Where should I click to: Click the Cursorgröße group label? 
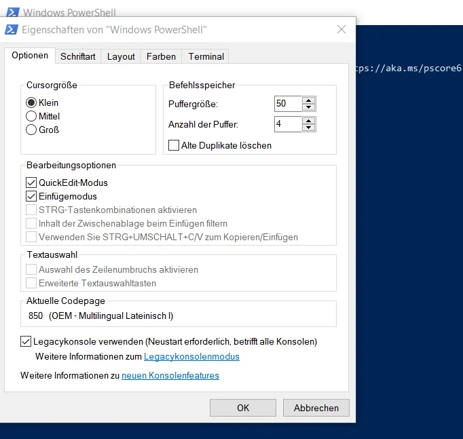[52, 85]
